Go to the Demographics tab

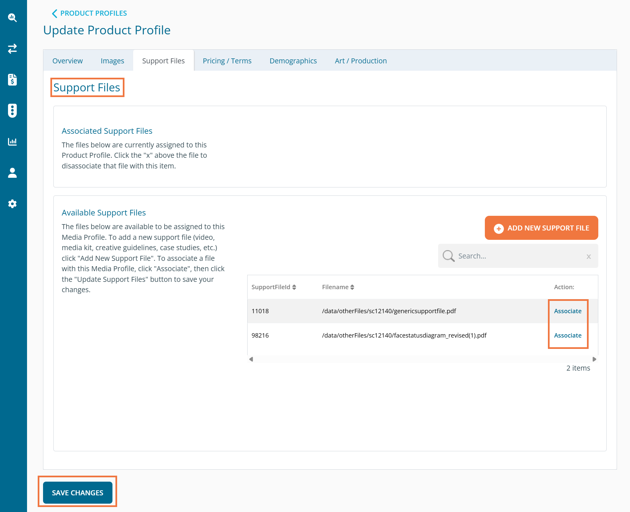[293, 61]
